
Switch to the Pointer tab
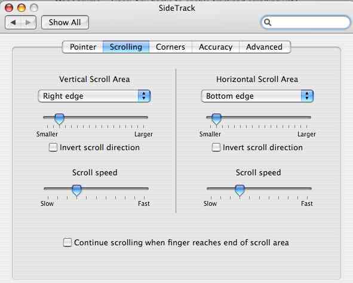pyautogui.click(x=83, y=47)
